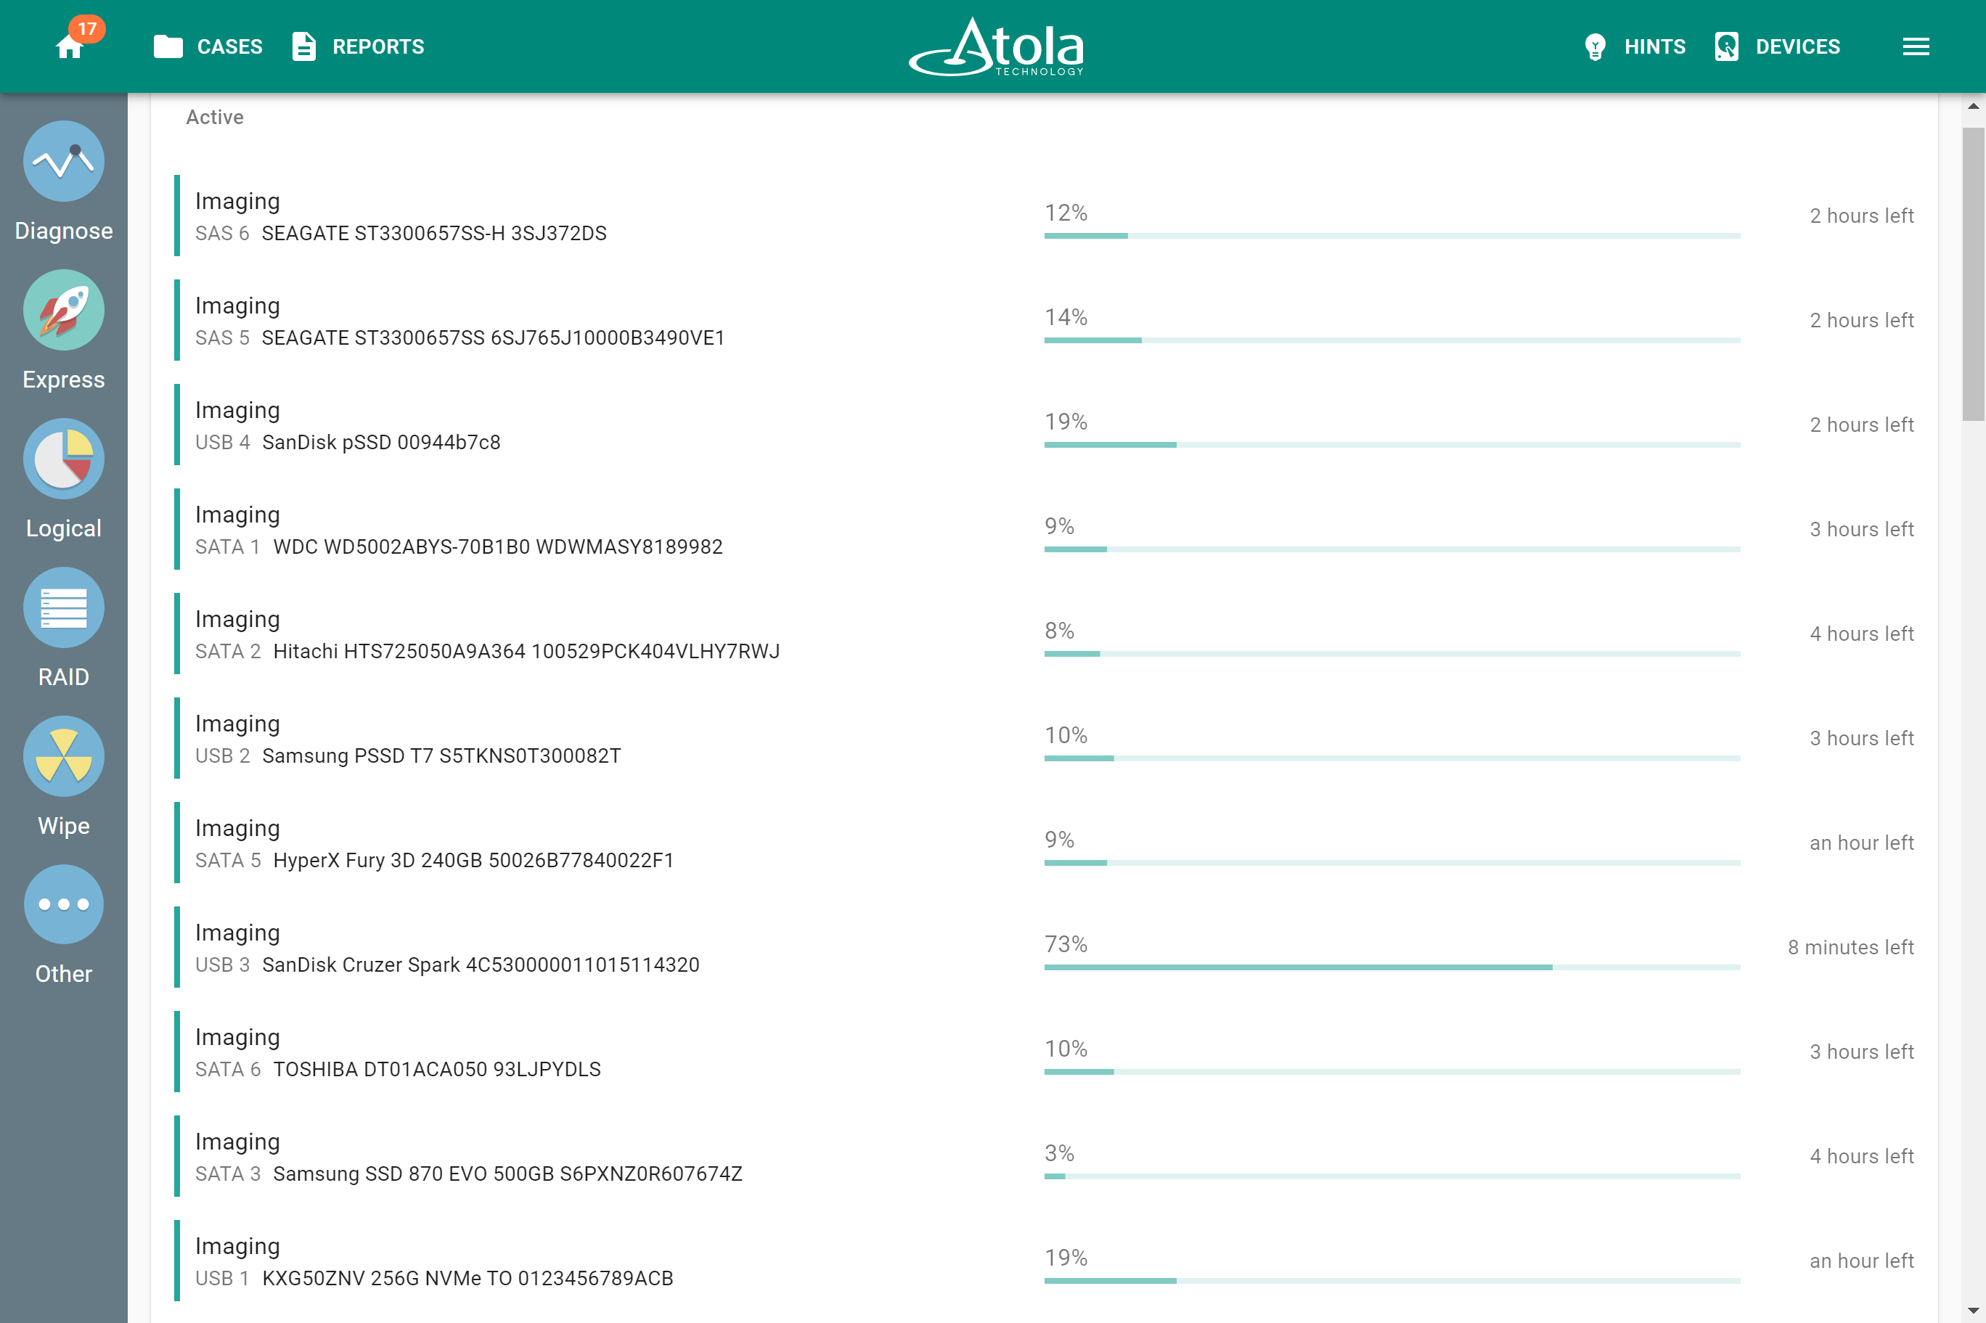Click the 73% progress bar for SanDisk Cruzer
Screen dimensions: 1986x1323
click(x=1392, y=968)
